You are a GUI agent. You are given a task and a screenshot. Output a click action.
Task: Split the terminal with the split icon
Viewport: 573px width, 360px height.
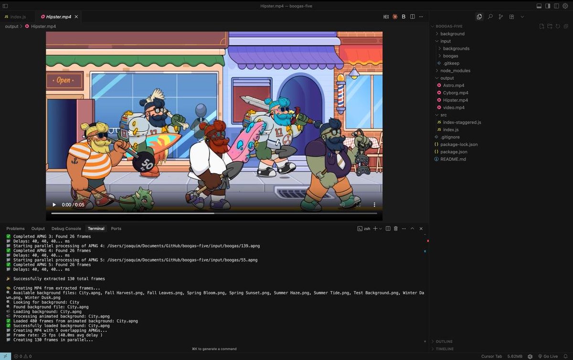click(x=388, y=228)
